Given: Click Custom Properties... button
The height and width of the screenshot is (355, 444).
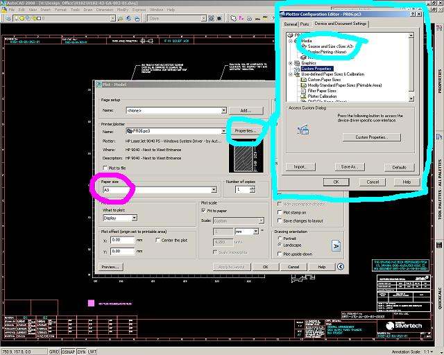Looking at the screenshot, I should 372,137.
